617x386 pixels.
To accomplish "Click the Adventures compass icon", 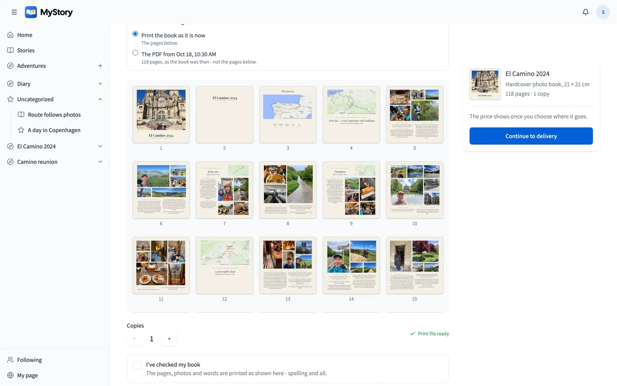I will [x=10, y=66].
